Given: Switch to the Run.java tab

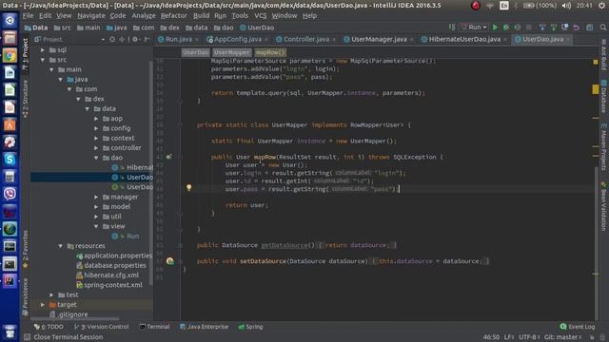Looking at the screenshot, I should point(178,39).
